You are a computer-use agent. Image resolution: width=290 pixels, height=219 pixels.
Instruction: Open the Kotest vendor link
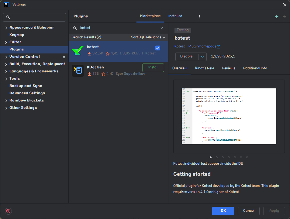(180, 46)
